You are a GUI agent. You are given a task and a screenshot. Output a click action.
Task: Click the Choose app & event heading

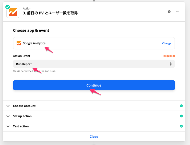click(x=31, y=30)
